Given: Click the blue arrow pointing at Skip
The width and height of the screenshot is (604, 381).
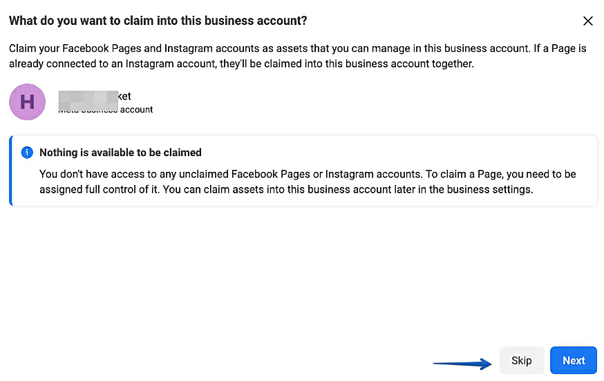Looking at the screenshot, I should tap(462, 362).
